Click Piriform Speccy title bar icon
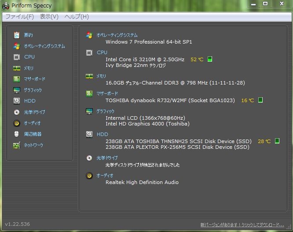The width and height of the screenshot is (293, 232). pos(6,6)
